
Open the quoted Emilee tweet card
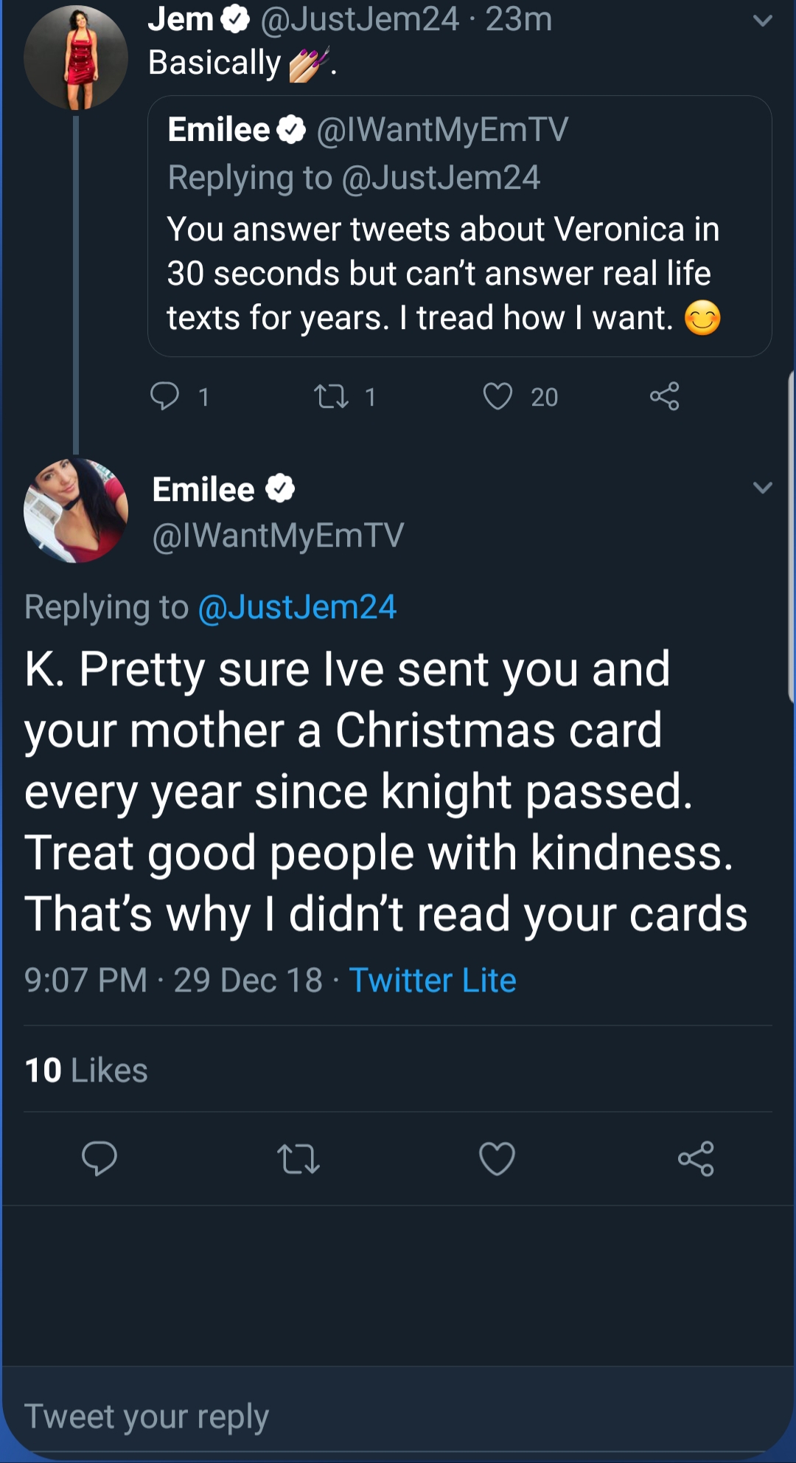point(460,226)
